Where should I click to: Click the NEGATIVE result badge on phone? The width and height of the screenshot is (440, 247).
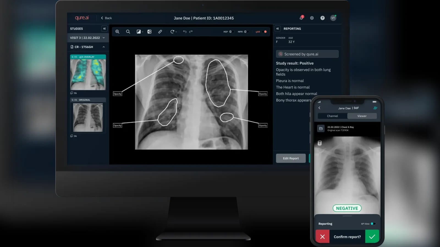[x=347, y=208]
